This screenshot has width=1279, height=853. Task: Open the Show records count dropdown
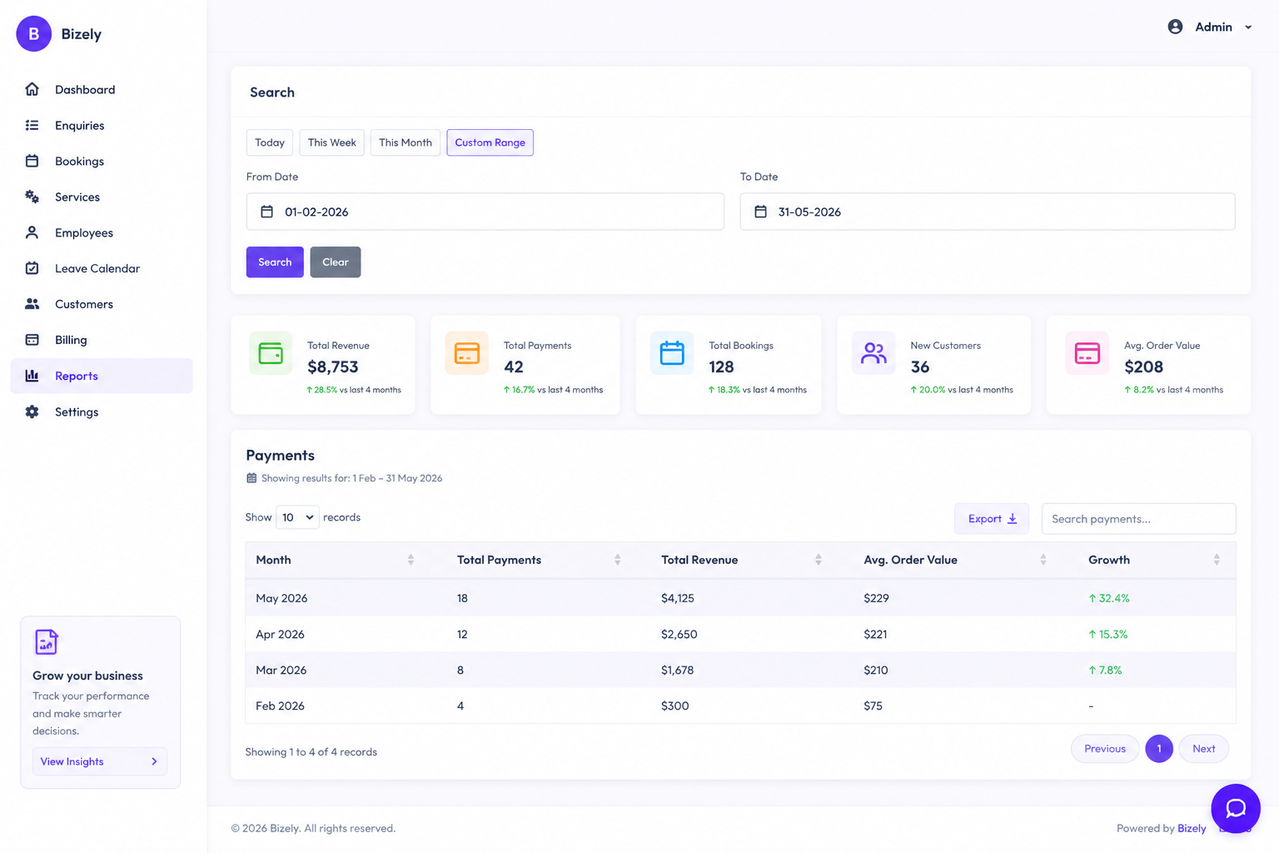[297, 517]
